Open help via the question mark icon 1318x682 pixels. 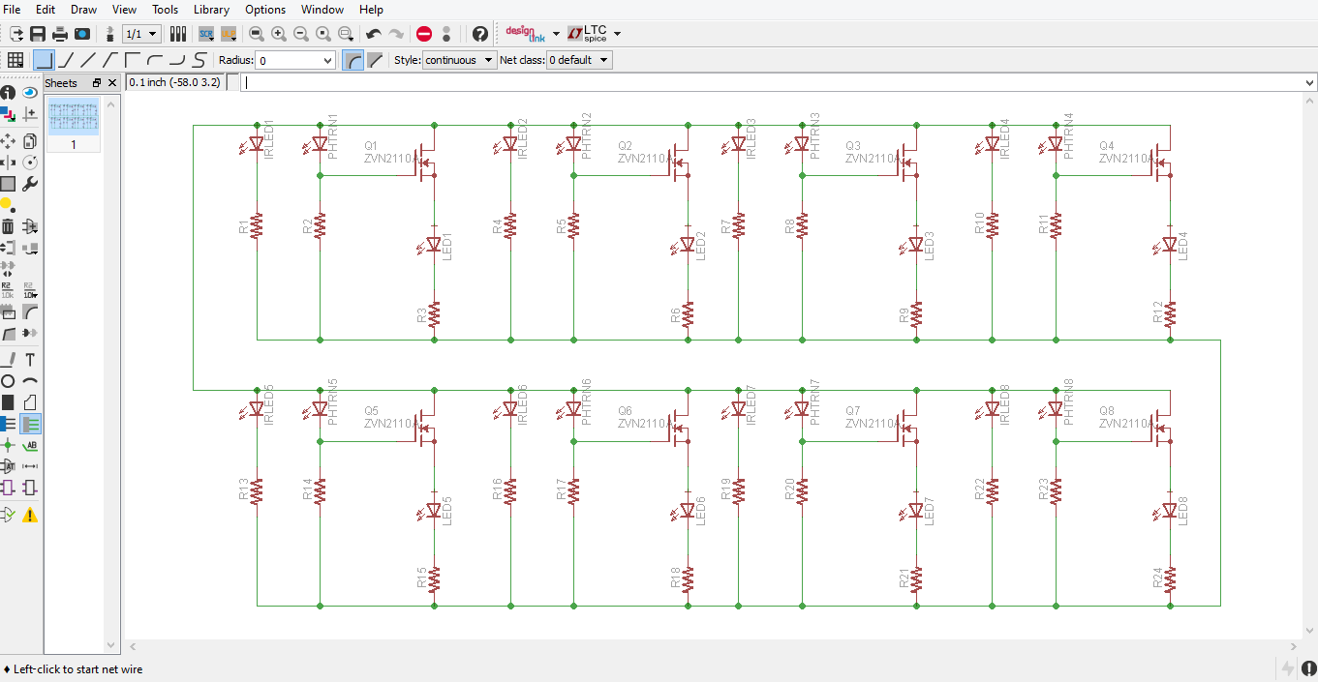coord(480,34)
